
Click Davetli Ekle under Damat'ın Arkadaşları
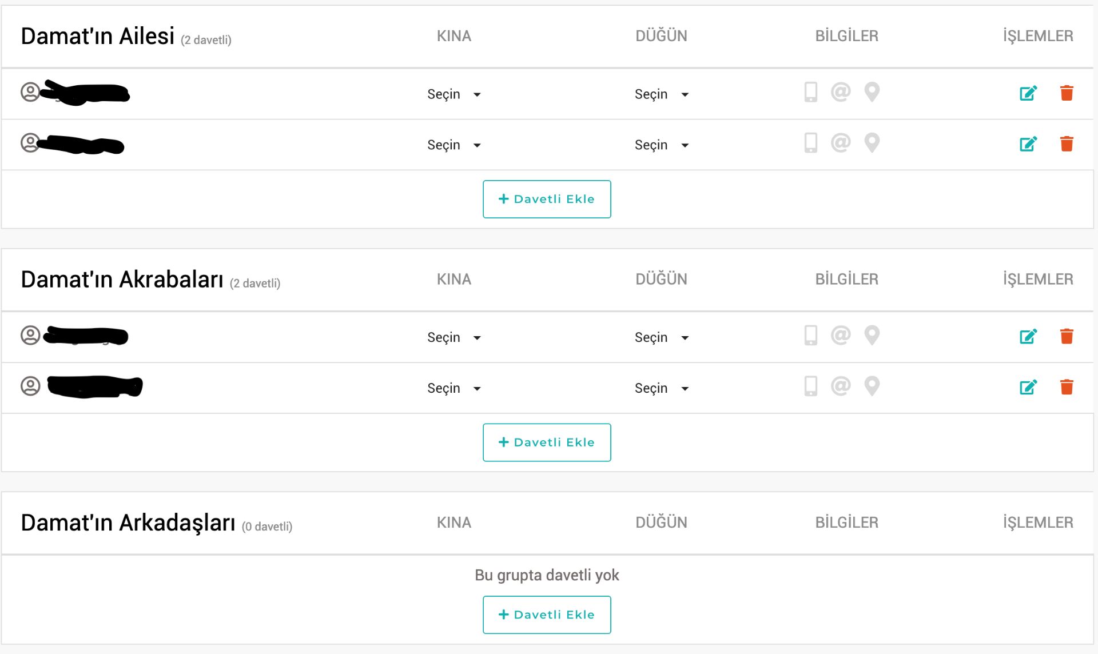[547, 615]
